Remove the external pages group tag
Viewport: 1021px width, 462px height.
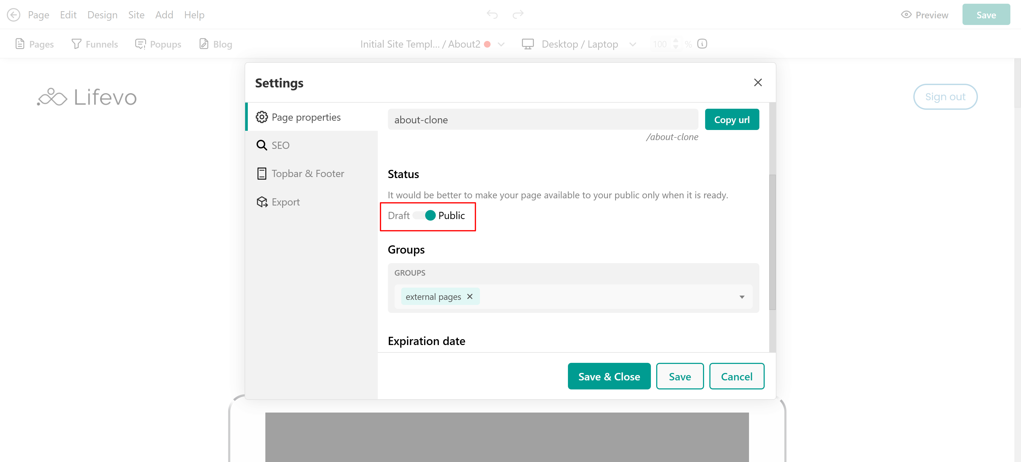[x=470, y=296]
